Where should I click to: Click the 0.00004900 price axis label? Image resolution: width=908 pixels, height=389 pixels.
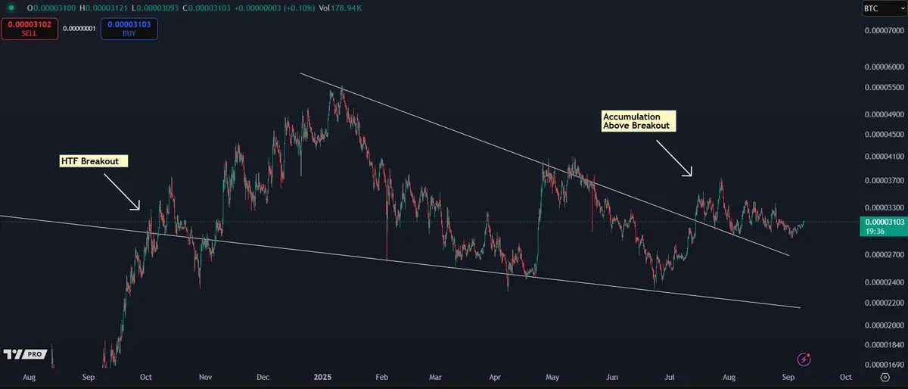[885, 114]
